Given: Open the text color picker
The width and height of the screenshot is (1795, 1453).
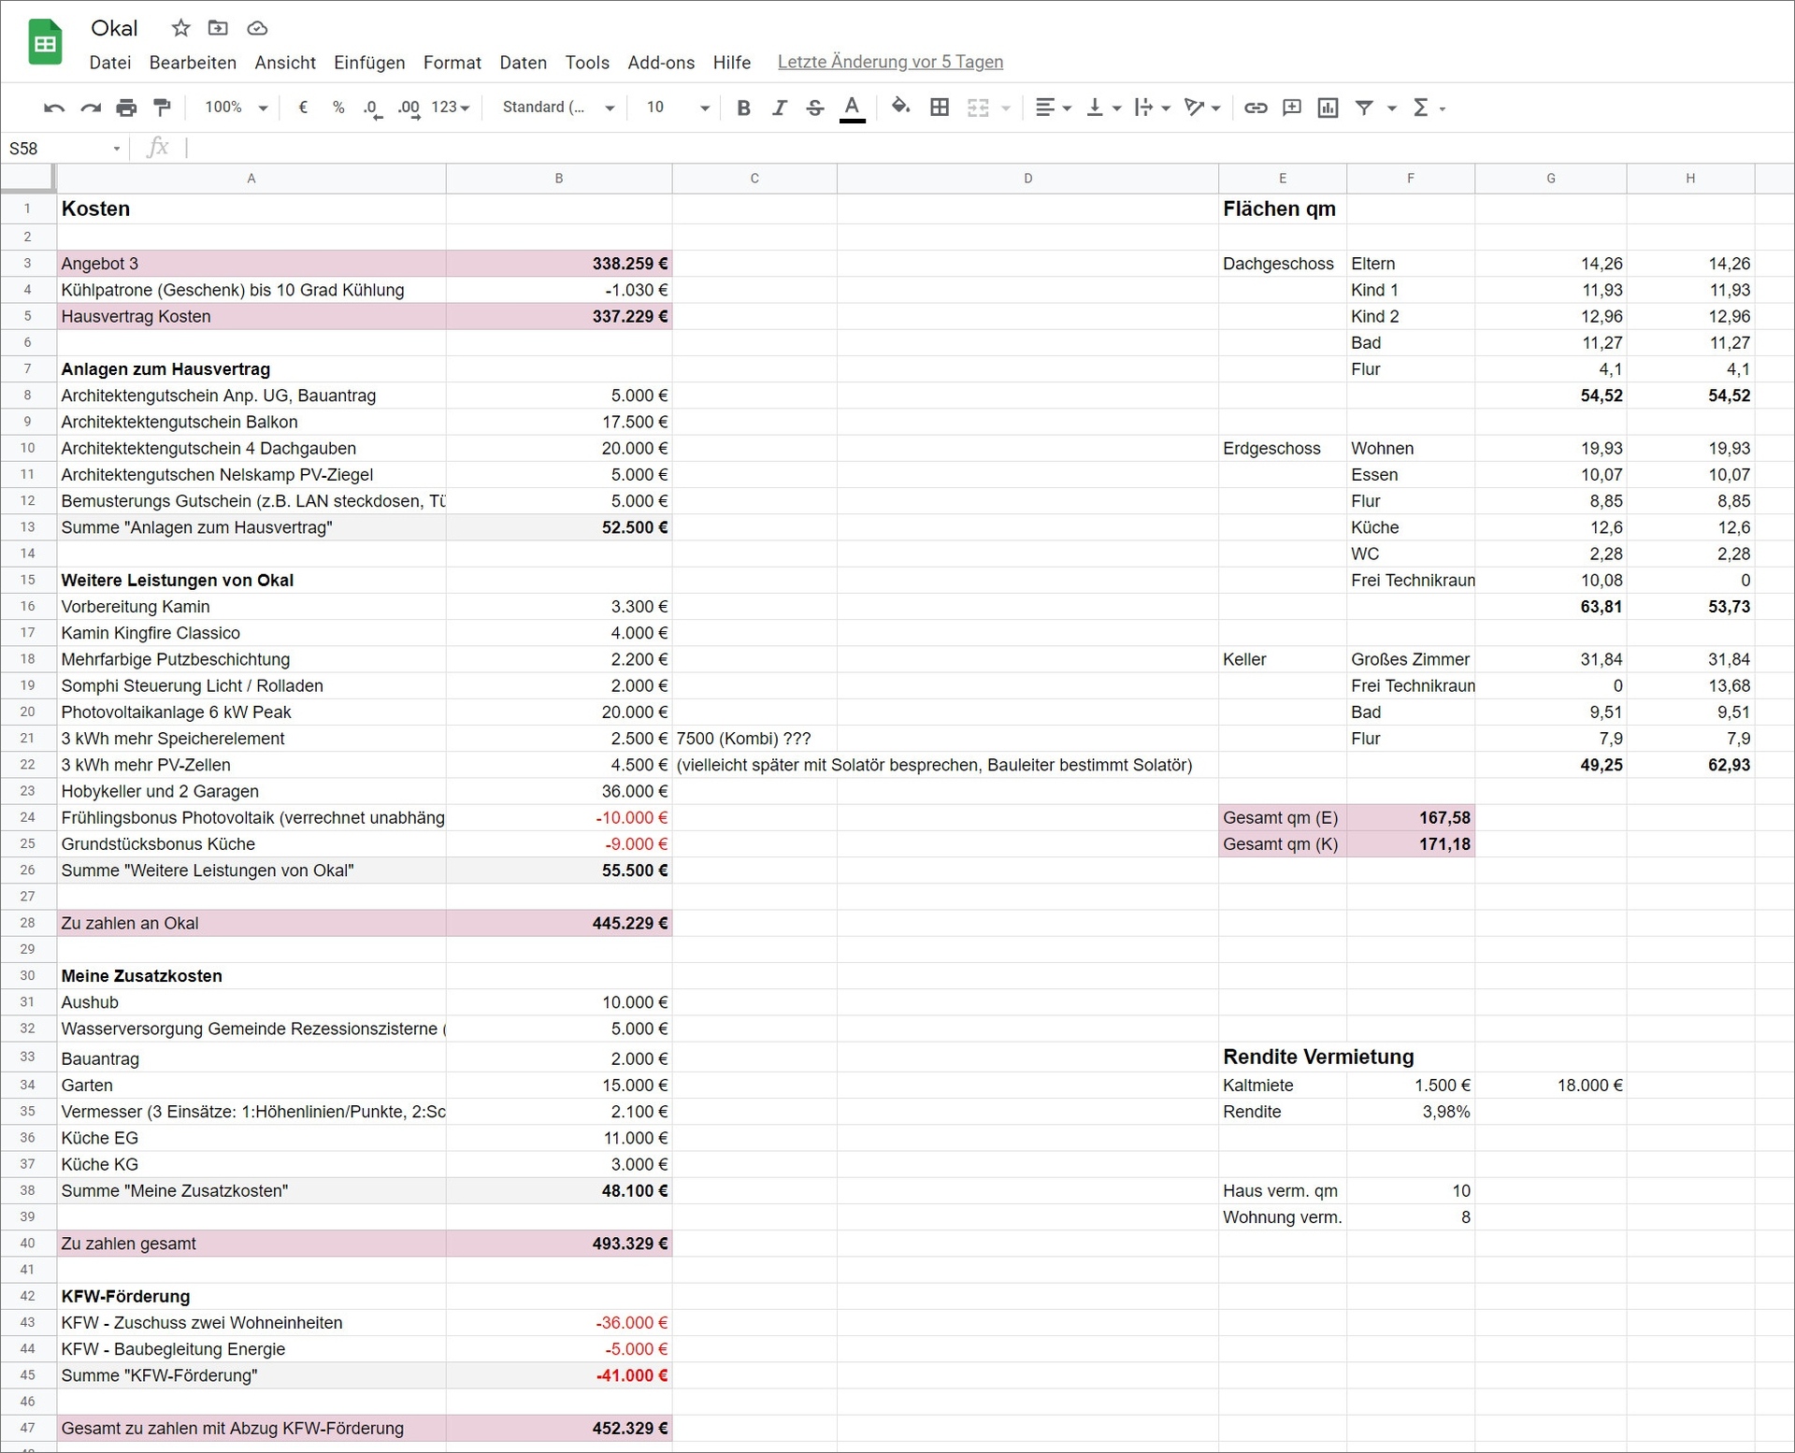Looking at the screenshot, I should (852, 108).
